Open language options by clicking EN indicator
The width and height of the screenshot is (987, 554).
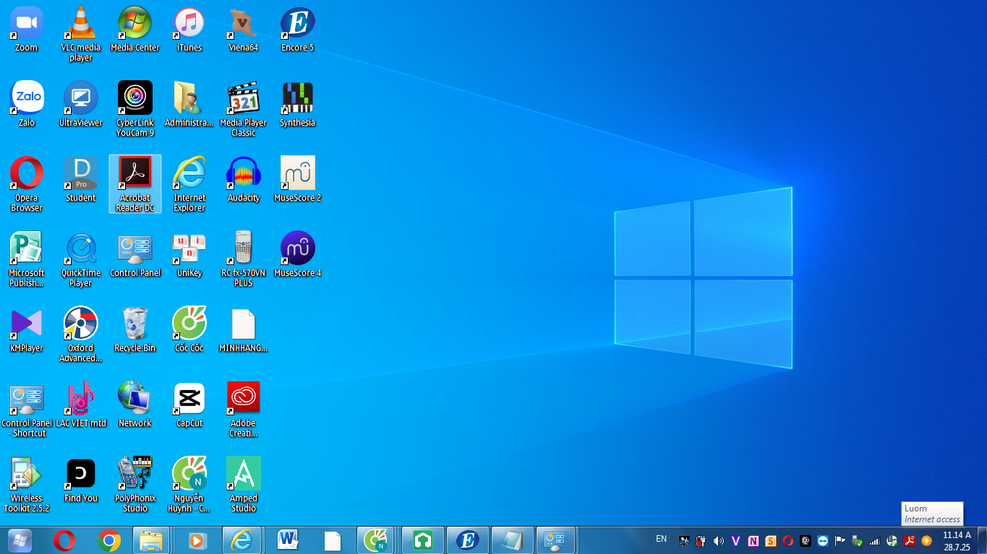click(659, 539)
